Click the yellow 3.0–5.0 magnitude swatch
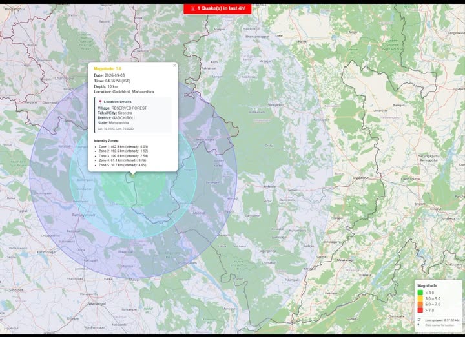The height and width of the screenshot is (337, 465). pyautogui.click(x=420, y=298)
